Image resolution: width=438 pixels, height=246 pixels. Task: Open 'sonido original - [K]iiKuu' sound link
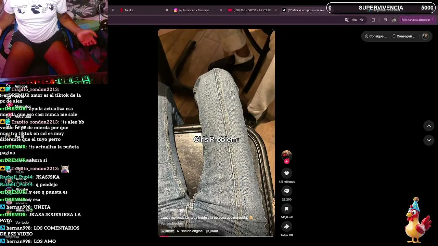(199, 231)
